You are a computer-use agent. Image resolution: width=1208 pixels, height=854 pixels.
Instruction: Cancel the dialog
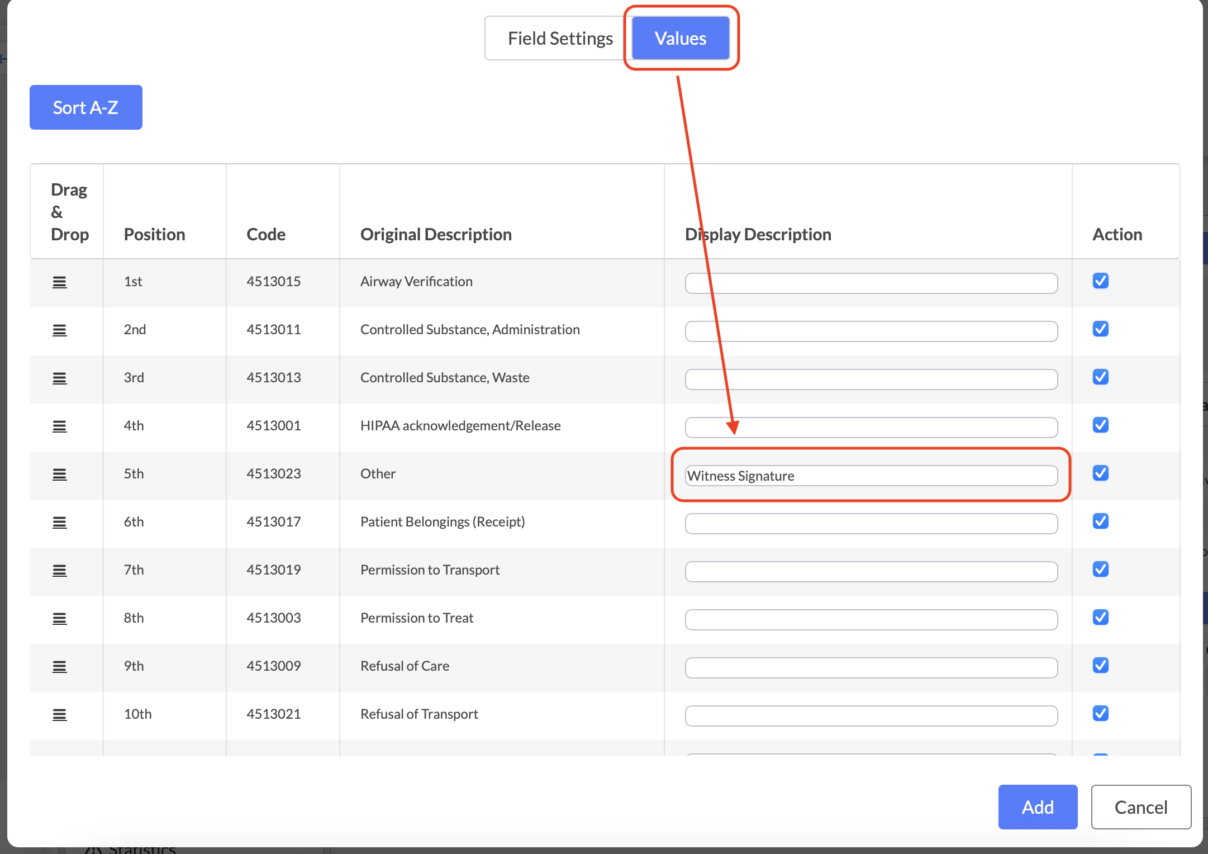[x=1140, y=806]
